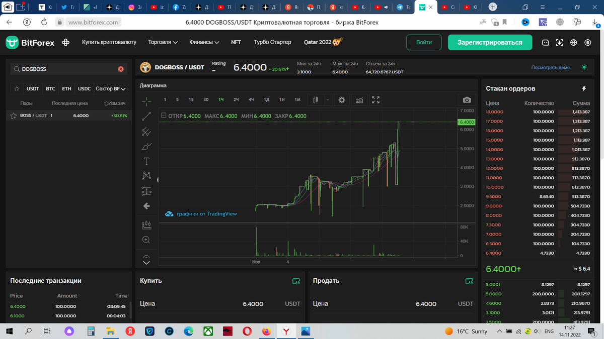Set chart interval to 1M
604x339 pixels.
coord(297,100)
